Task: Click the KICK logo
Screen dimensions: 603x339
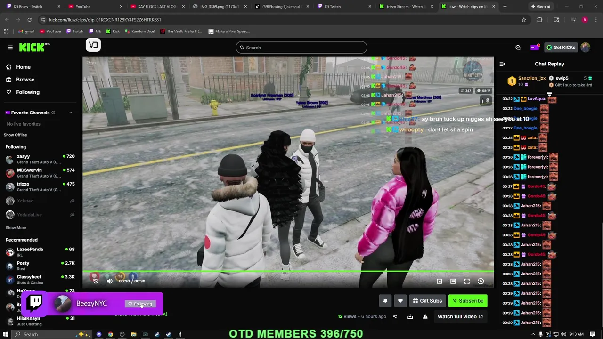Action: click(34, 47)
